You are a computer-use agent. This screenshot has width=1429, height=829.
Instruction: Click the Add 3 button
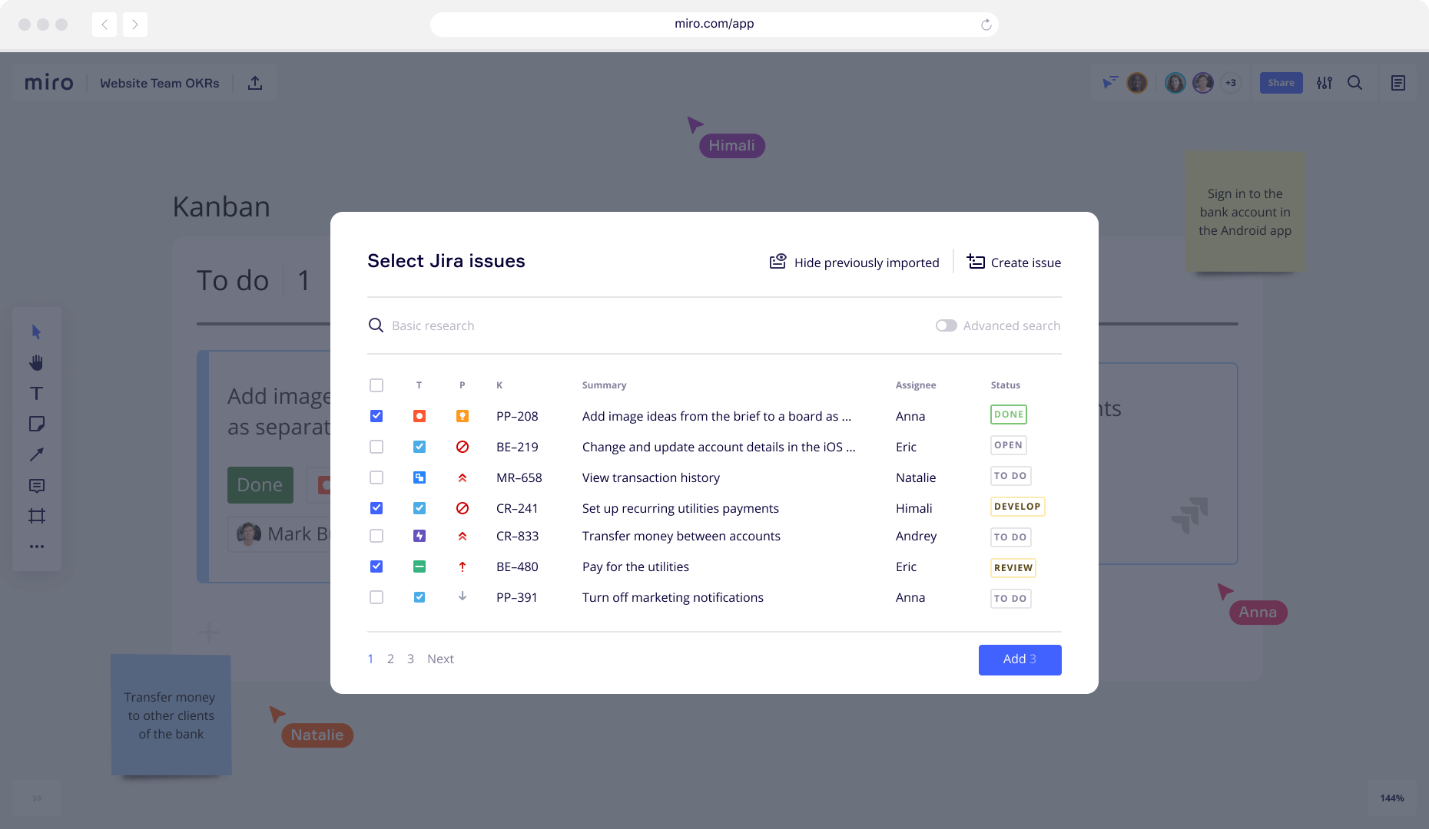(x=1020, y=659)
